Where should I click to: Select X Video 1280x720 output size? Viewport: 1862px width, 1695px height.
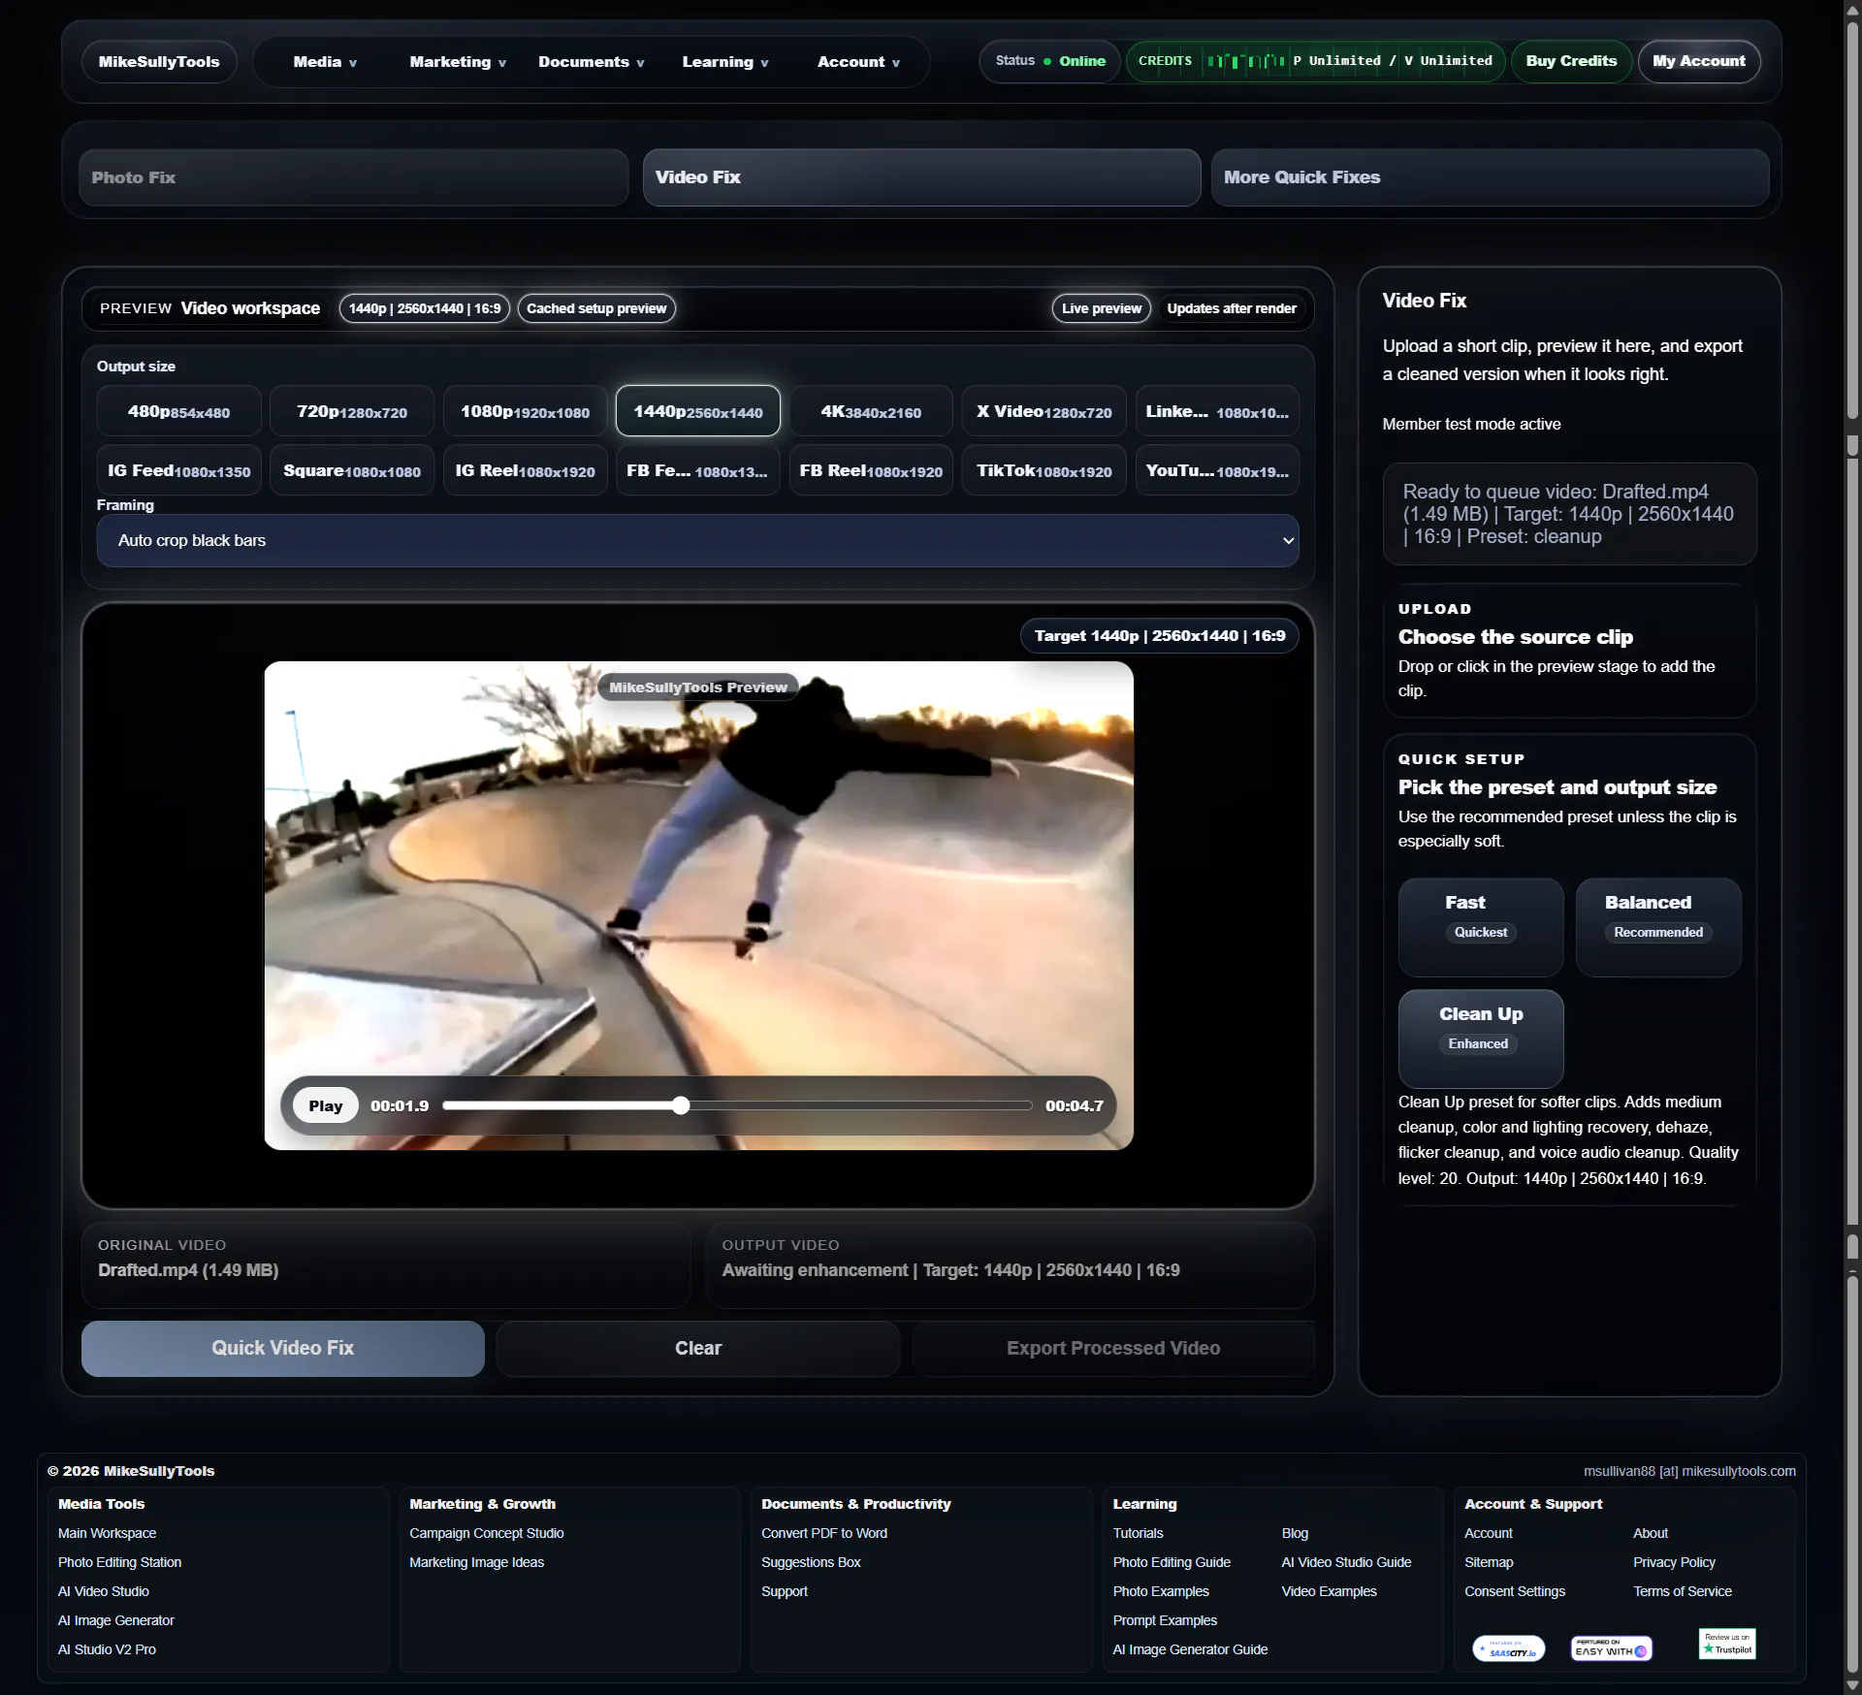(1044, 411)
